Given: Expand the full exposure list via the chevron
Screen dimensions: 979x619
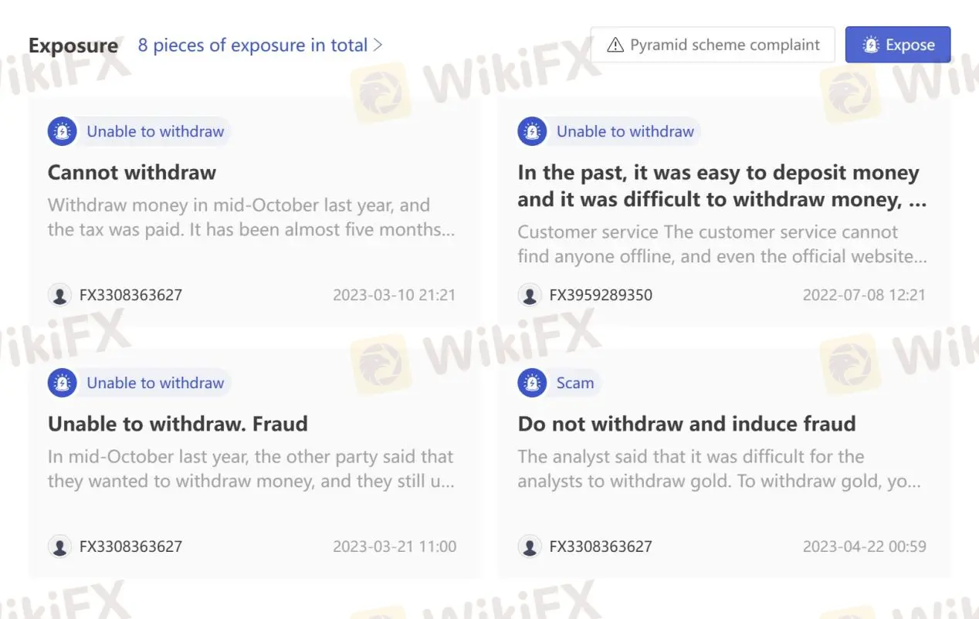Looking at the screenshot, I should 378,45.
